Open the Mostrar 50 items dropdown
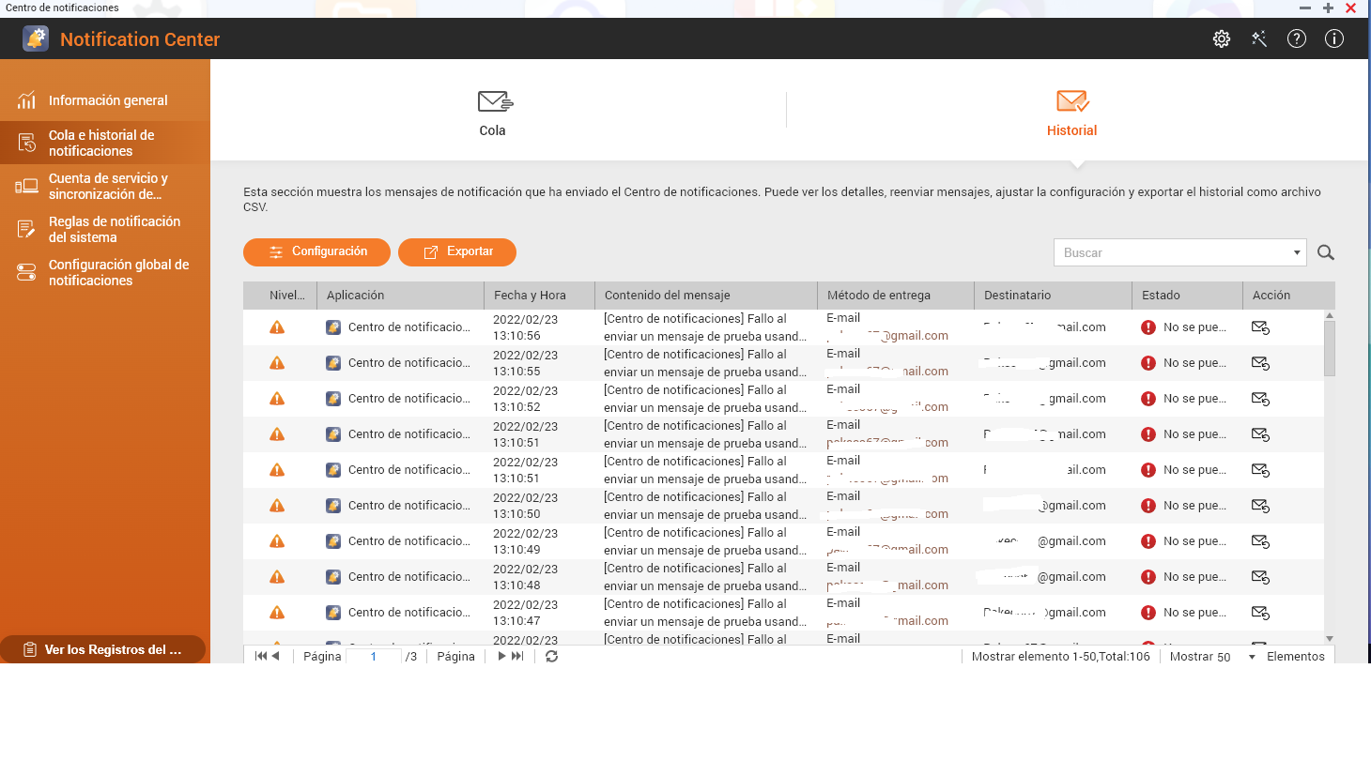Image resolution: width=1371 pixels, height=760 pixels. click(x=1251, y=657)
